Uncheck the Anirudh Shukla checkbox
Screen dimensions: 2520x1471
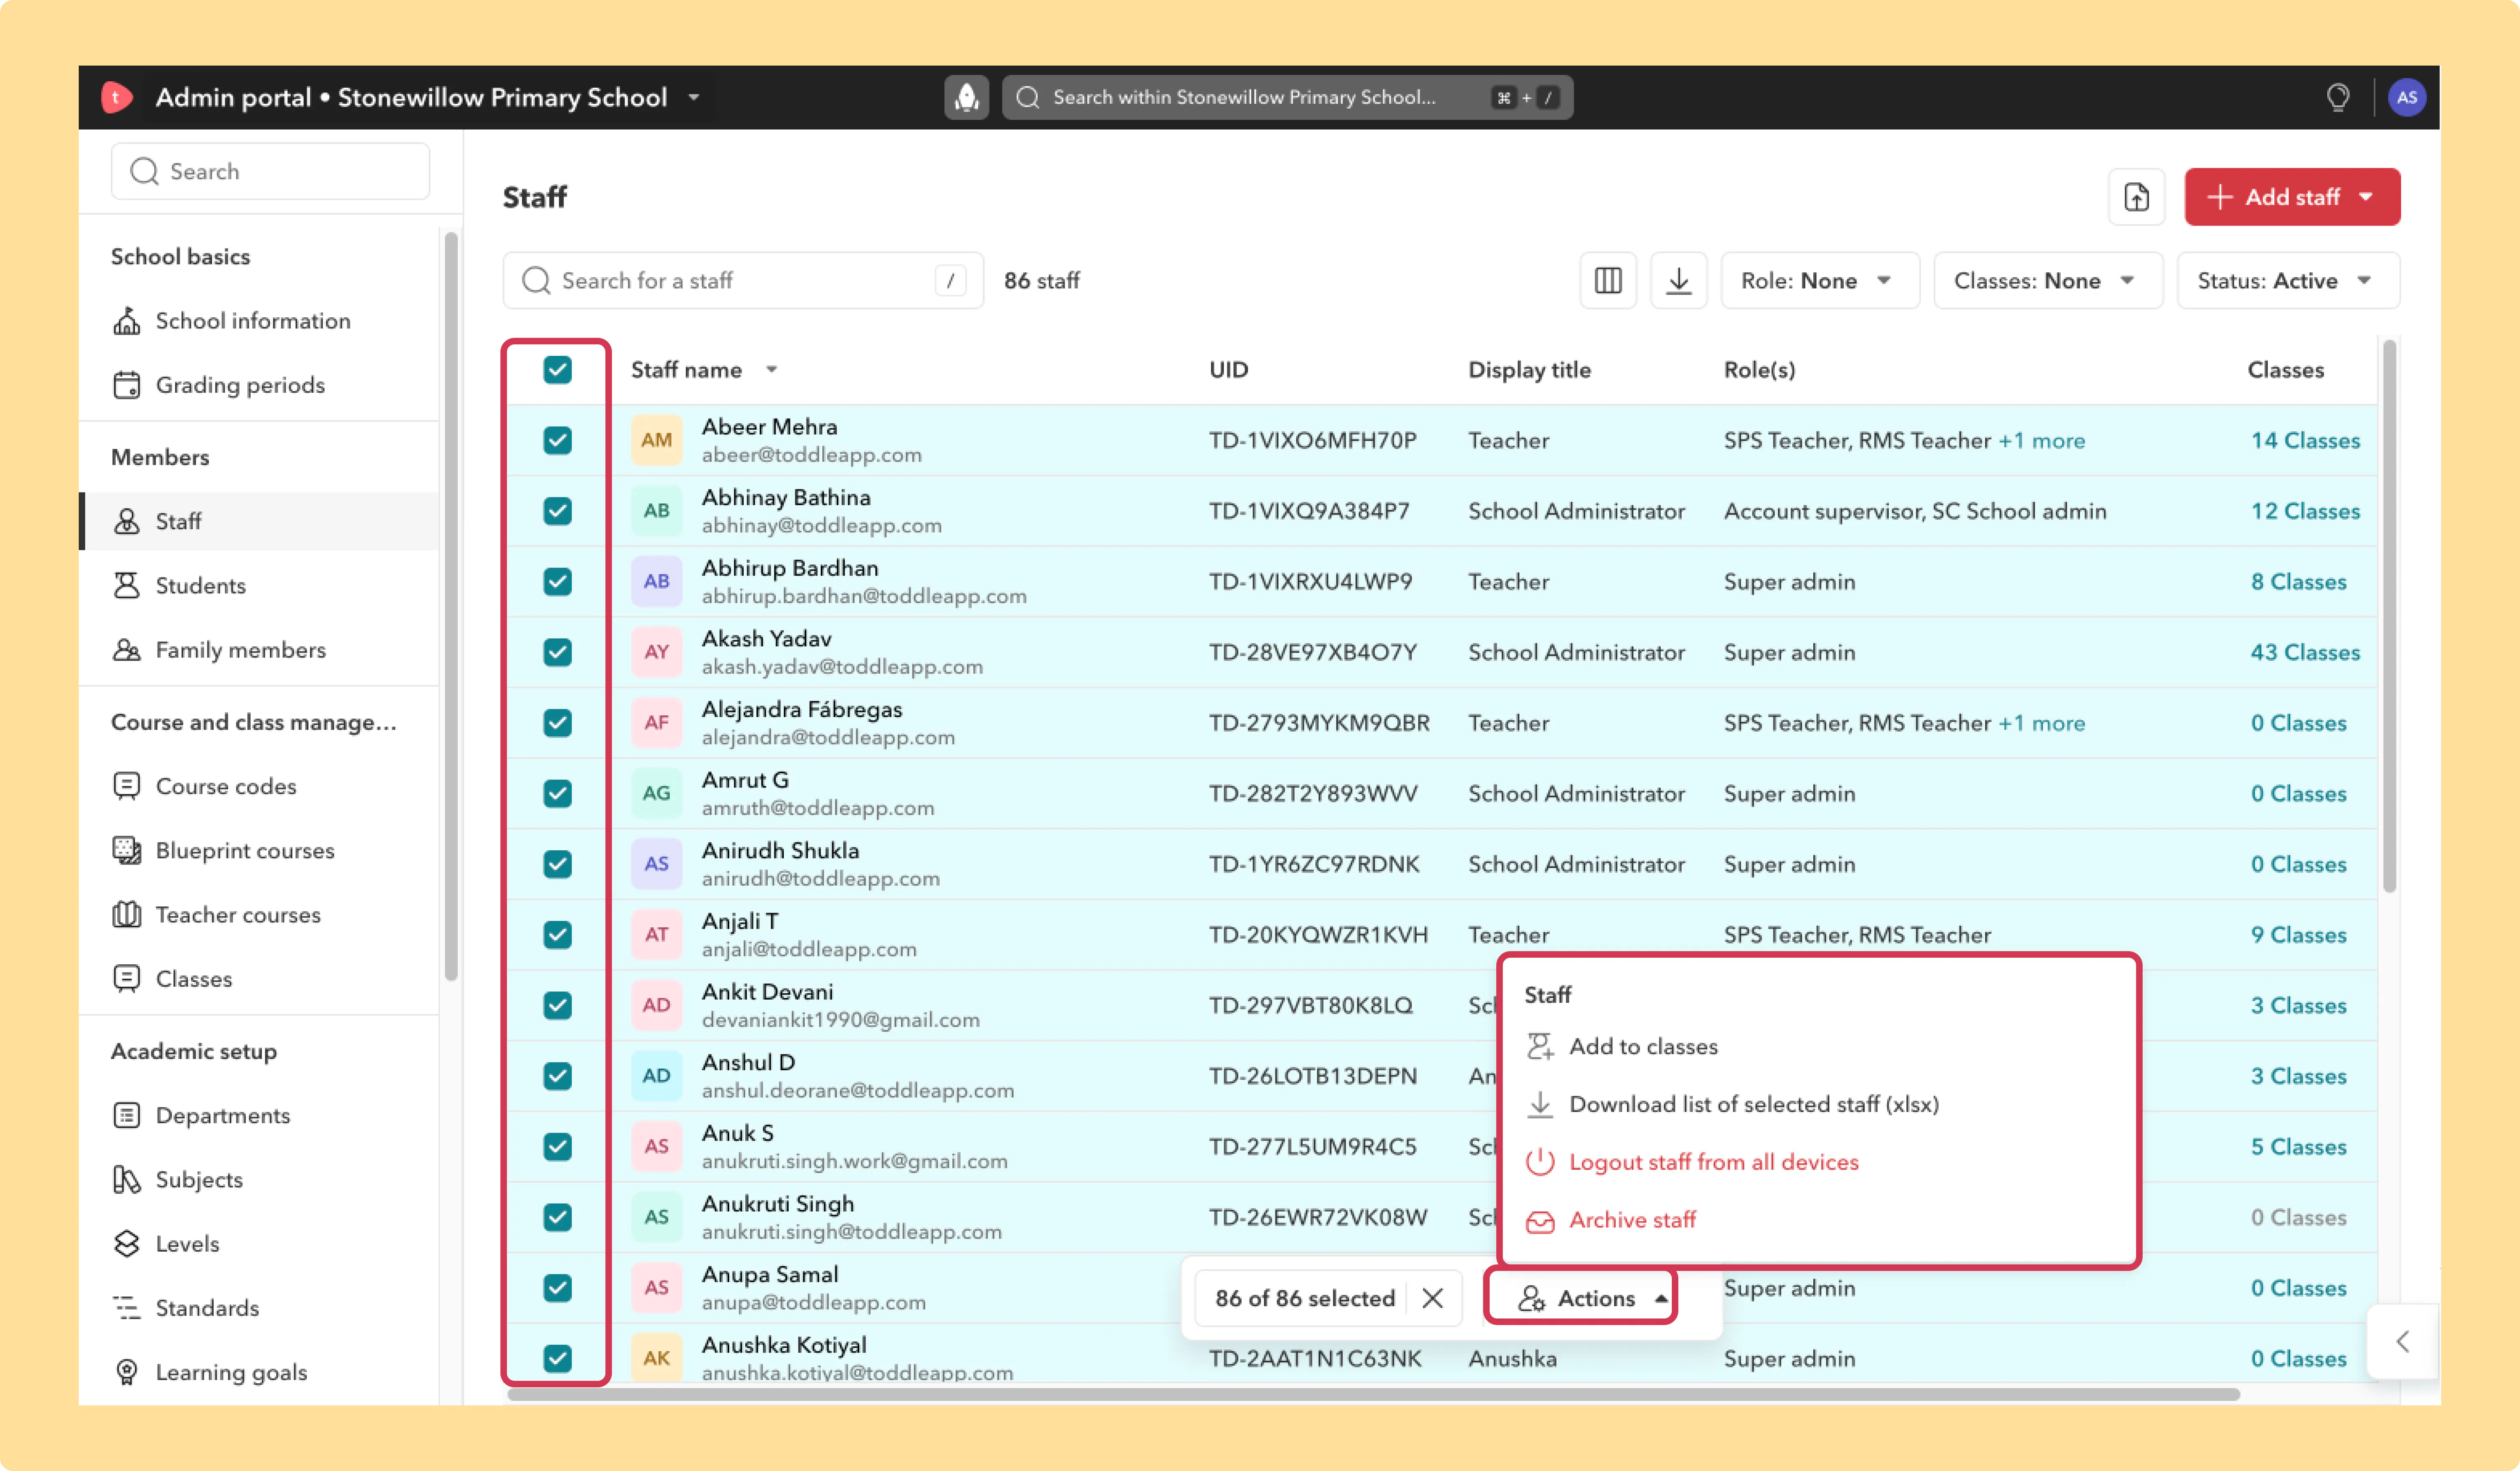pos(558,864)
